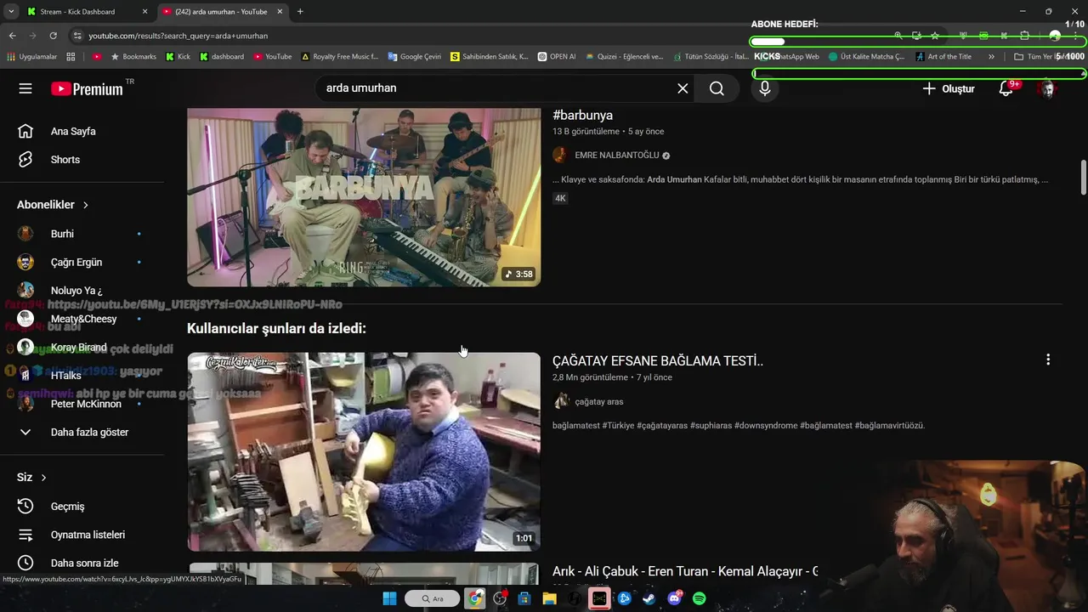
Task: Open the Art of the Title bookmark
Action: coord(943,57)
